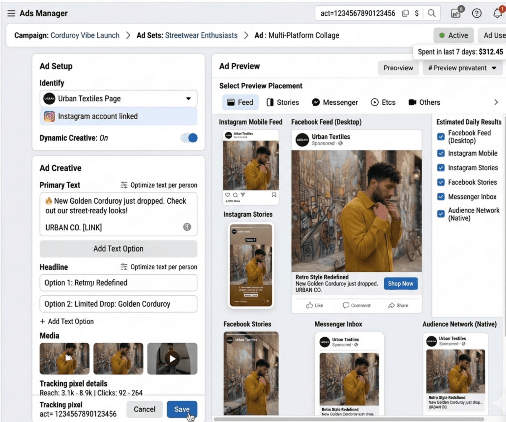Open the Urban Textiles Page identity dropdown
The width and height of the screenshot is (506, 422).
[118, 99]
